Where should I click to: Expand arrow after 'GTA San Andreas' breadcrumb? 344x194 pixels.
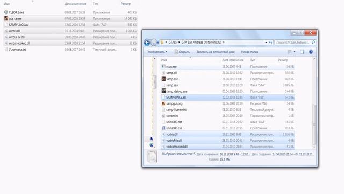[x=224, y=42]
